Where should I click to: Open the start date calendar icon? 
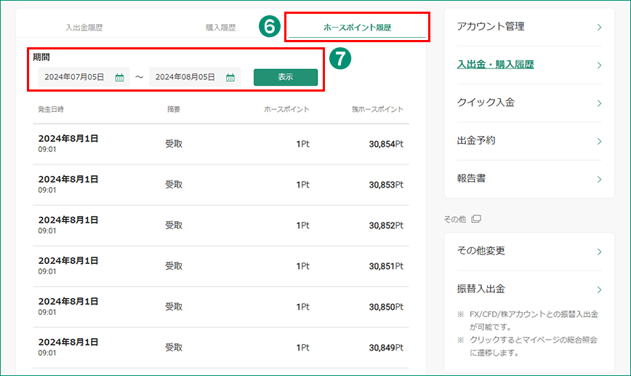point(119,77)
